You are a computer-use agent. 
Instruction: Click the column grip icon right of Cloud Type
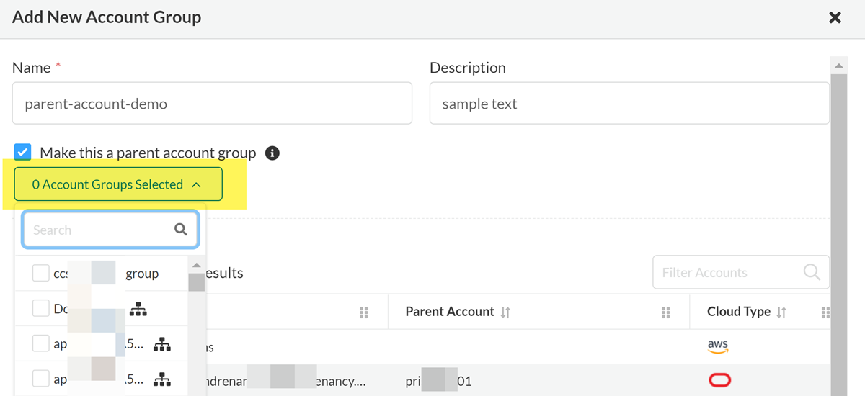point(825,312)
